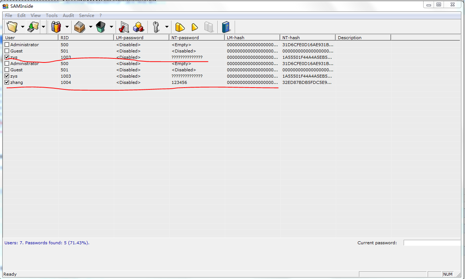Open the Edit menu
This screenshot has width=465, height=279.
(x=21, y=16)
